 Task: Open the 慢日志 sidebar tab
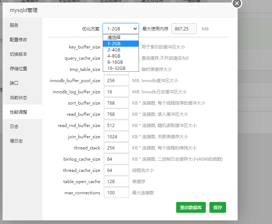(x=22, y=141)
